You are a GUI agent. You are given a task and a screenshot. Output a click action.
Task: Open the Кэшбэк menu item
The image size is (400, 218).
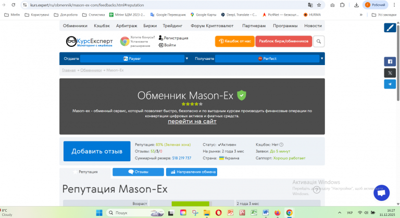102,25
